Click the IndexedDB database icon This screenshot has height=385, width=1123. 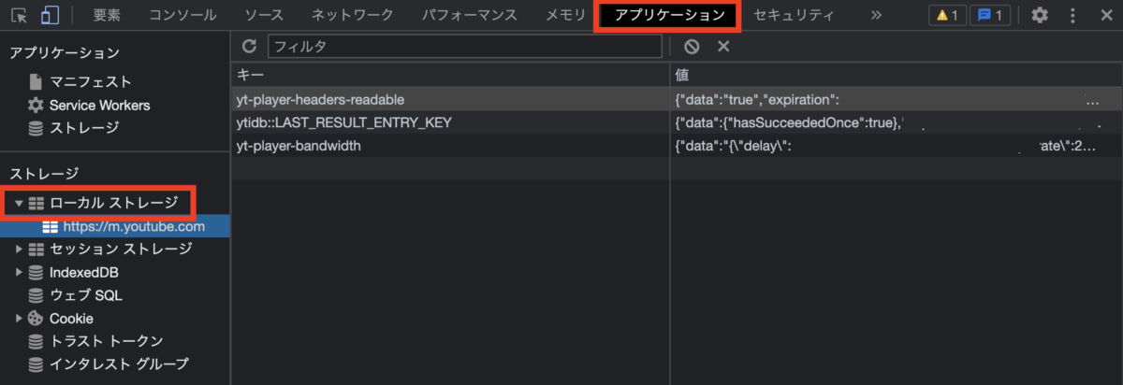click(x=36, y=272)
